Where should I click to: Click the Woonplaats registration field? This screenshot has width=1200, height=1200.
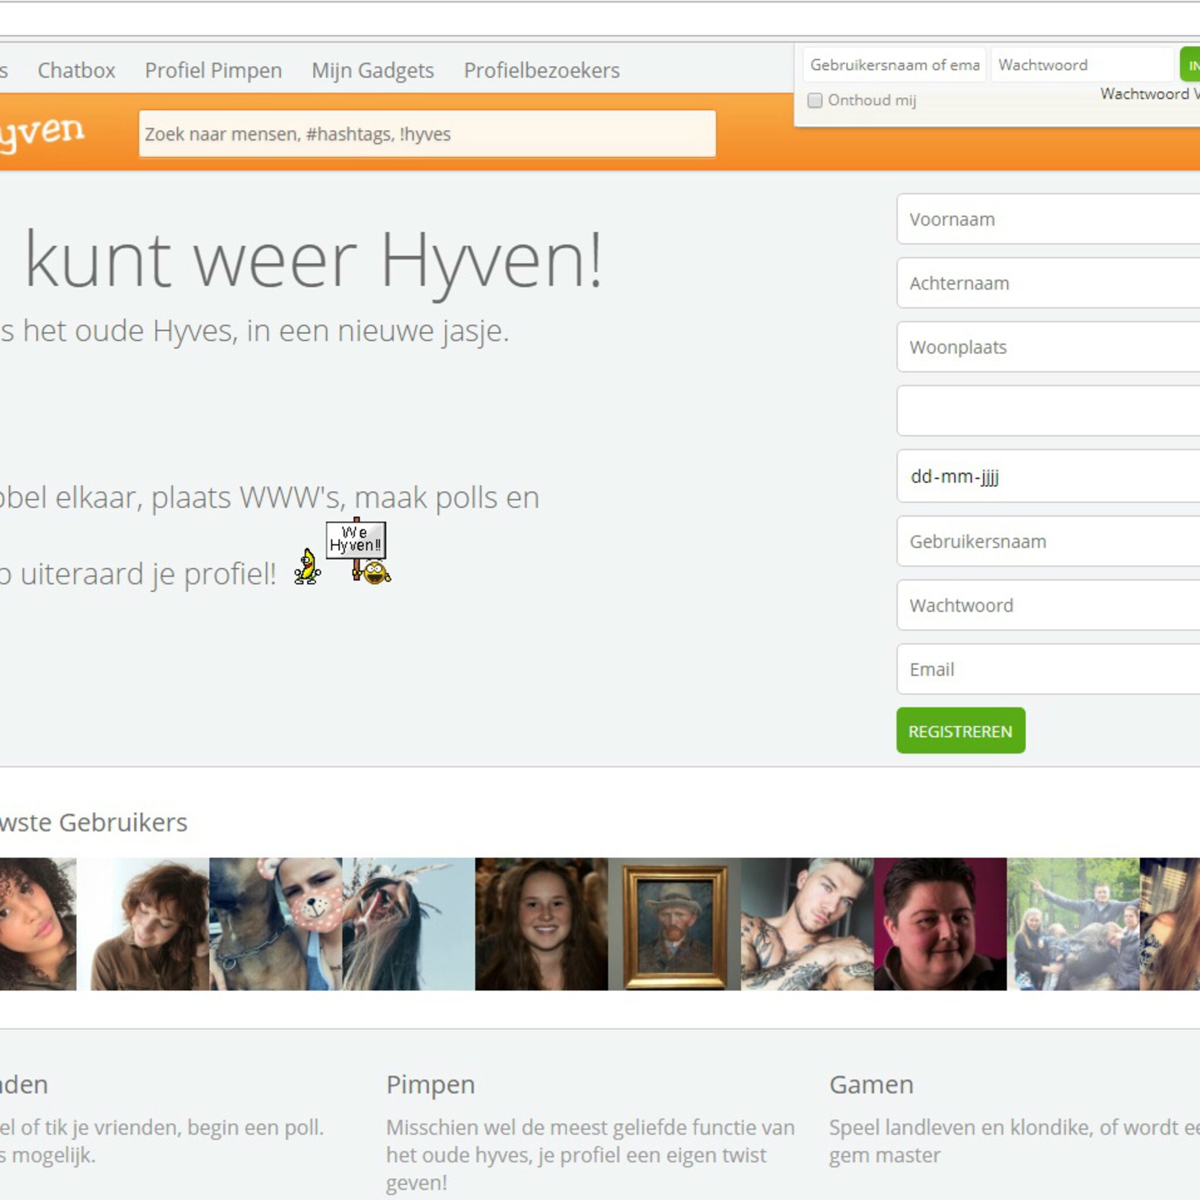click(x=1048, y=347)
